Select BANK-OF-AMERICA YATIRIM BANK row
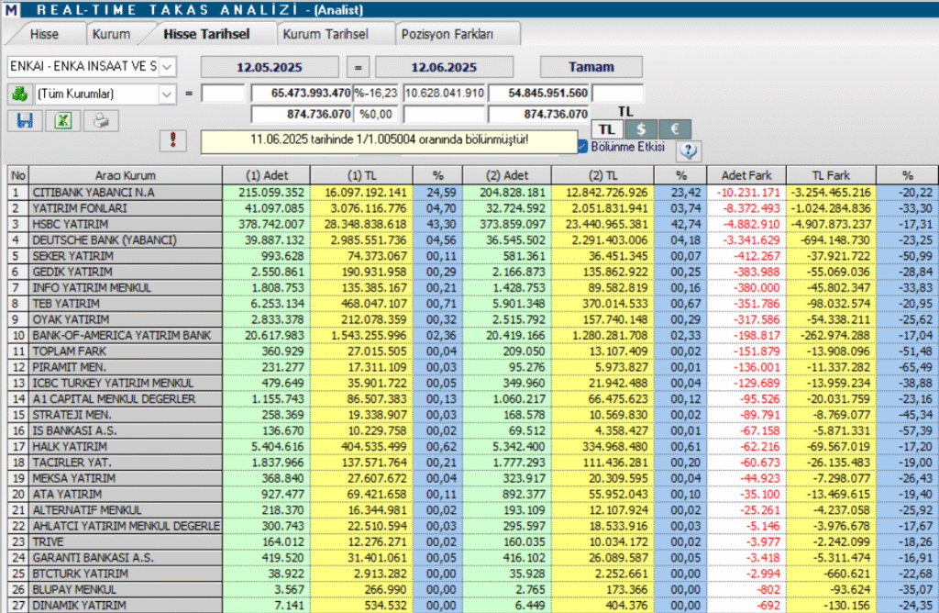The width and height of the screenshot is (939, 613). (473, 336)
